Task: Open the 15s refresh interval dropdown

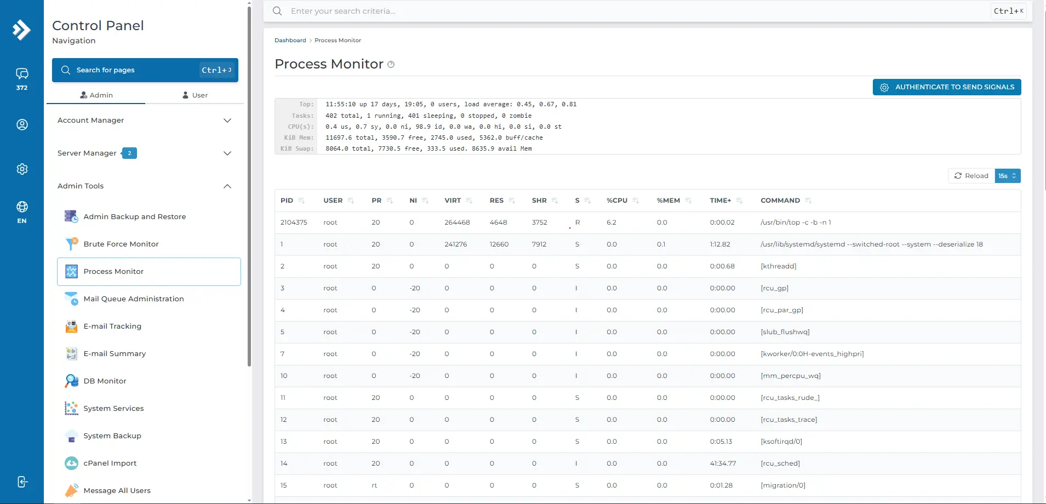Action: pyautogui.click(x=1008, y=176)
